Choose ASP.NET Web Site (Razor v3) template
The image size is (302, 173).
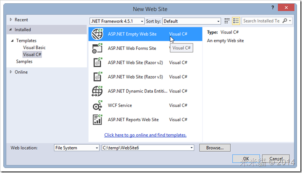pos(145,77)
